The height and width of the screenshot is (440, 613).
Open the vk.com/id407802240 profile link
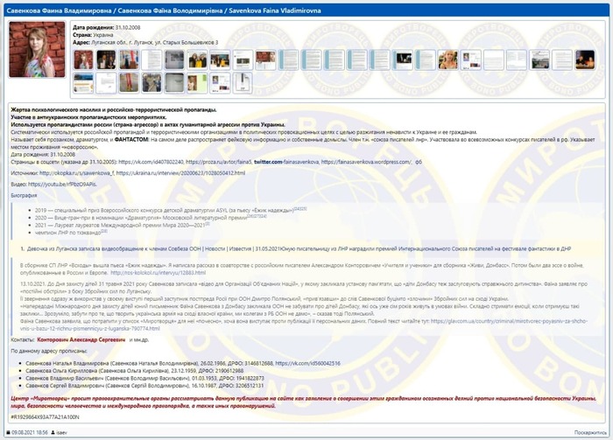151,162
